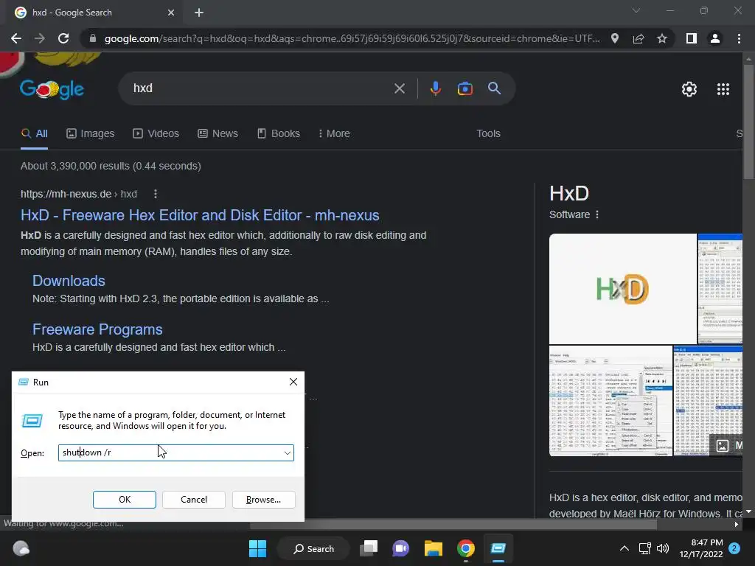Search by image with camera icon
This screenshot has height=566, width=755.
point(465,88)
